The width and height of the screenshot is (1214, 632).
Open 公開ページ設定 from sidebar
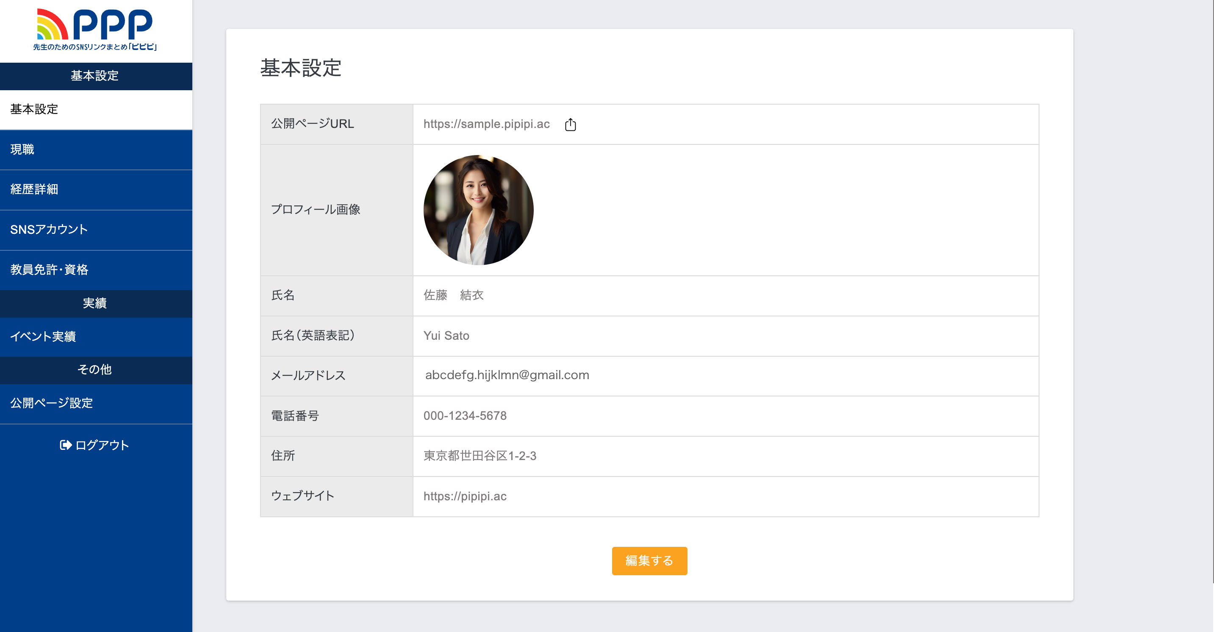click(51, 403)
